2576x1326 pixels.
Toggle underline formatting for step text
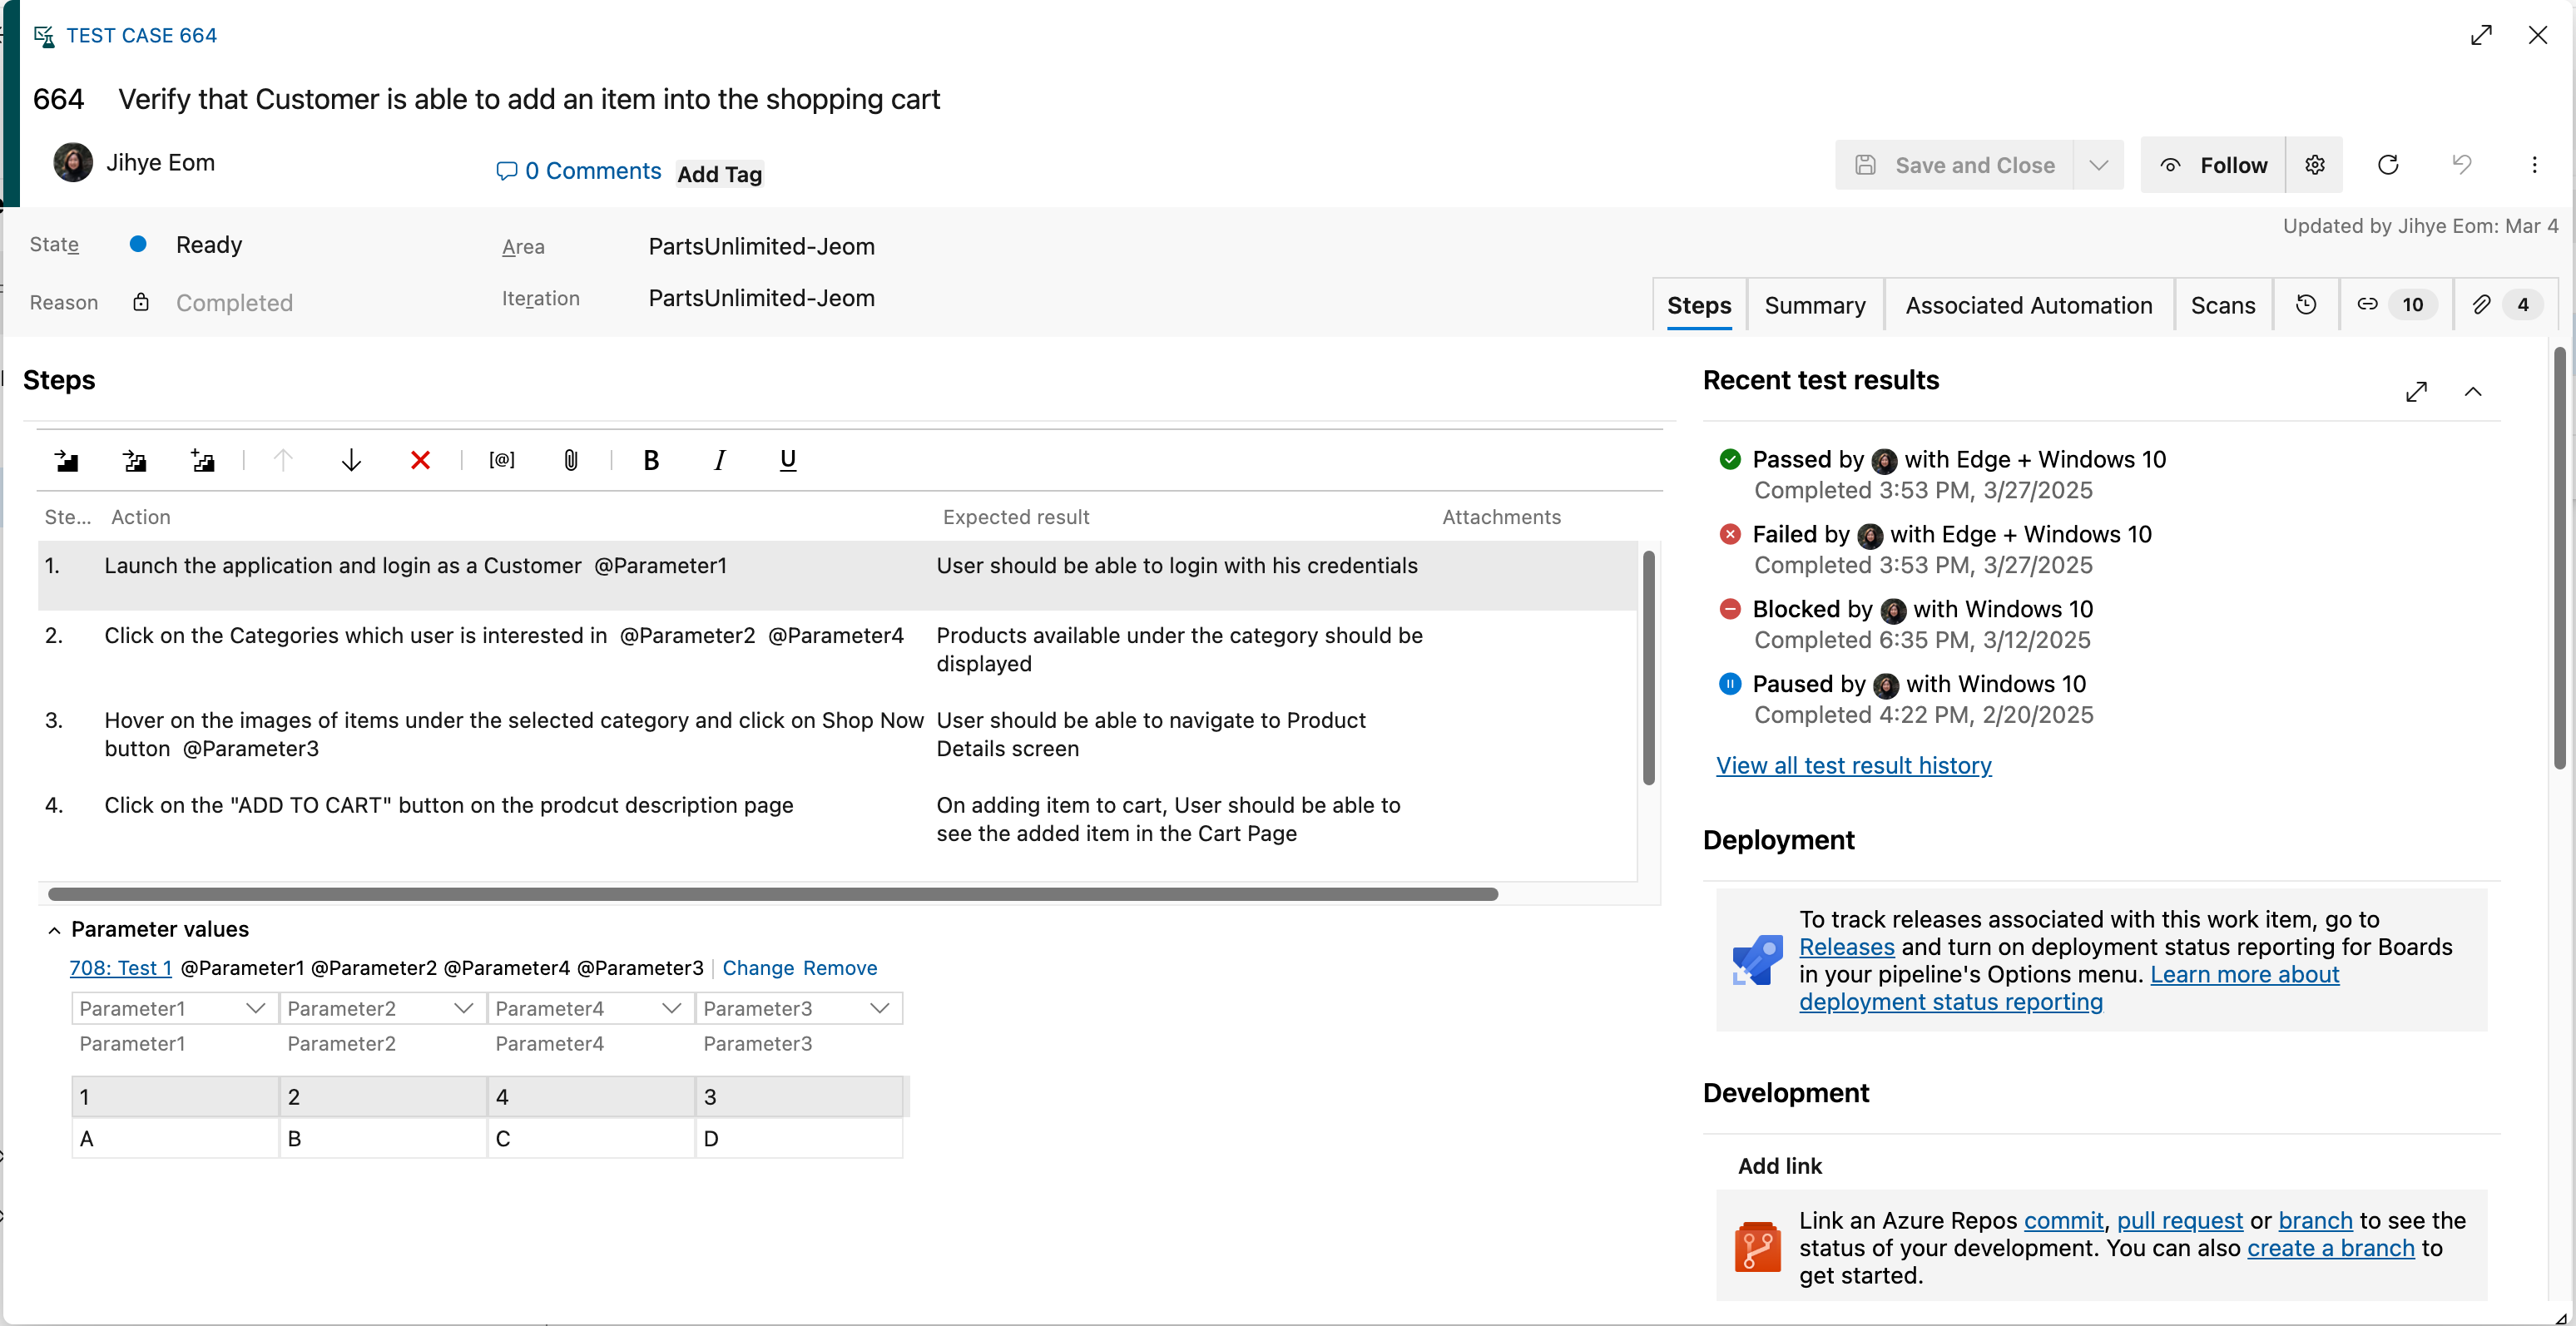[787, 460]
